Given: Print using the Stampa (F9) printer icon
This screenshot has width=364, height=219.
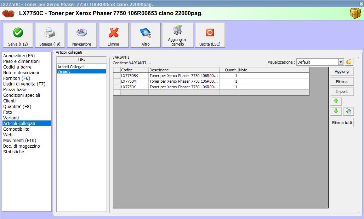Looking at the screenshot, I should tap(50, 35).
